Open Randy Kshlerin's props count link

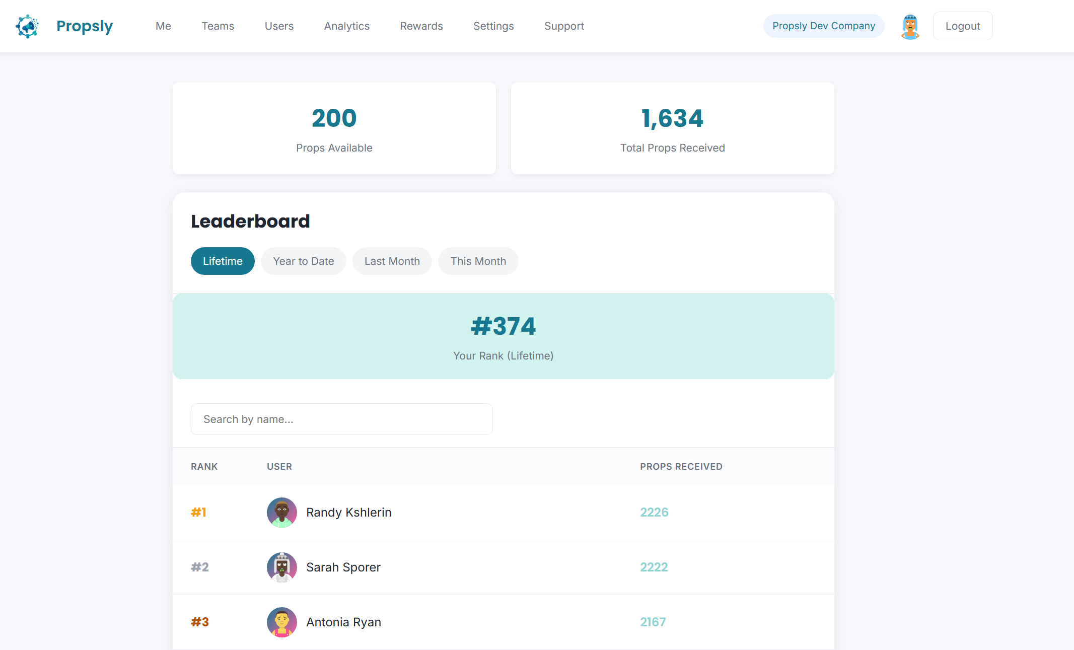click(654, 512)
